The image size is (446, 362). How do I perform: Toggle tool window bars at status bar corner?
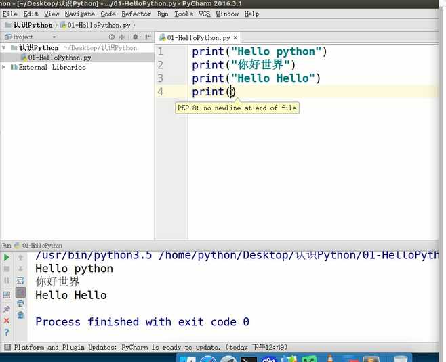coord(7,347)
